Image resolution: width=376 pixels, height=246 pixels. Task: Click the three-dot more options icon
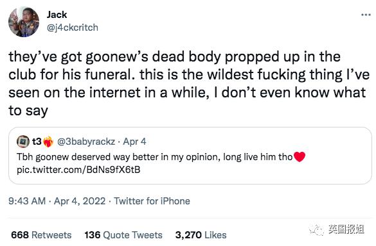(x=366, y=15)
